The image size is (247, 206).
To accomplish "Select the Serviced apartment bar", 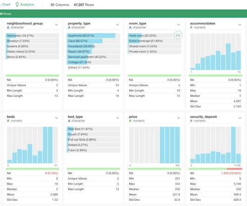I will coord(93,57).
